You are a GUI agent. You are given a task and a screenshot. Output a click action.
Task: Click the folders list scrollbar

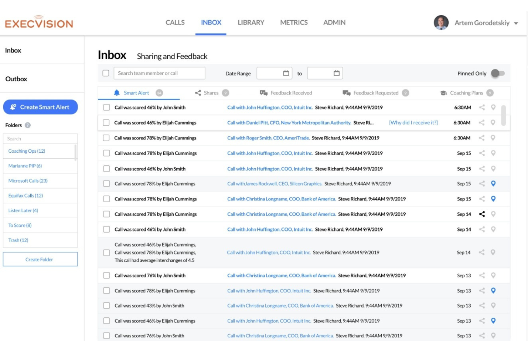[75, 152]
